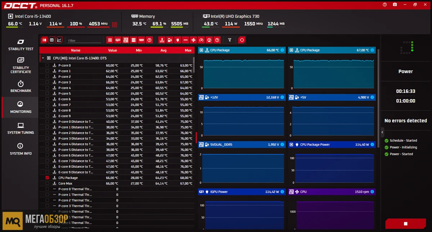The height and width of the screenshot is (232, 432).
Task: Sort by the Value column header
Action: pos(113,50)
